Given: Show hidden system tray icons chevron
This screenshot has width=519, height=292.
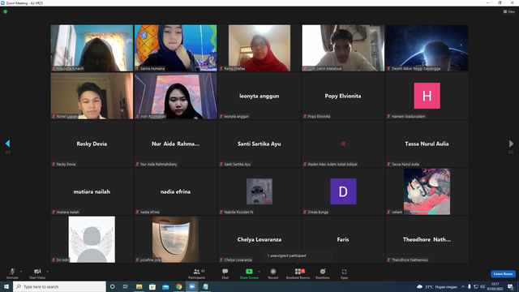Looking at the screenshot, I should [x=463, y=286].
